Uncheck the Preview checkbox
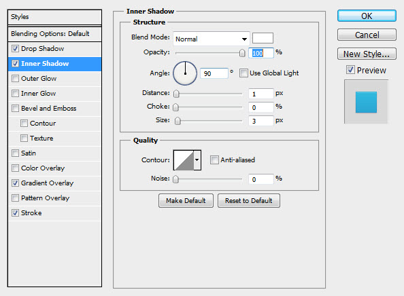This screenshot has height=296, width=404. 350,70
